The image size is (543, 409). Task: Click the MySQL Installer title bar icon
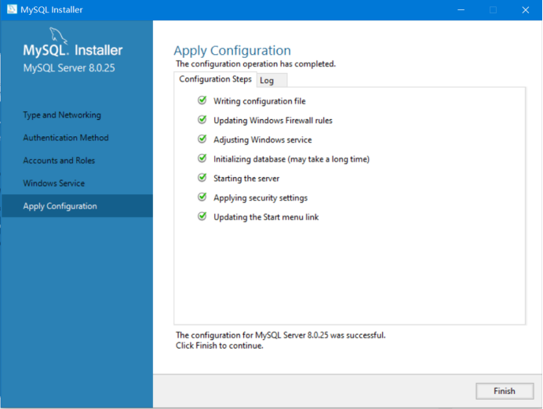(x=11, y=9)
